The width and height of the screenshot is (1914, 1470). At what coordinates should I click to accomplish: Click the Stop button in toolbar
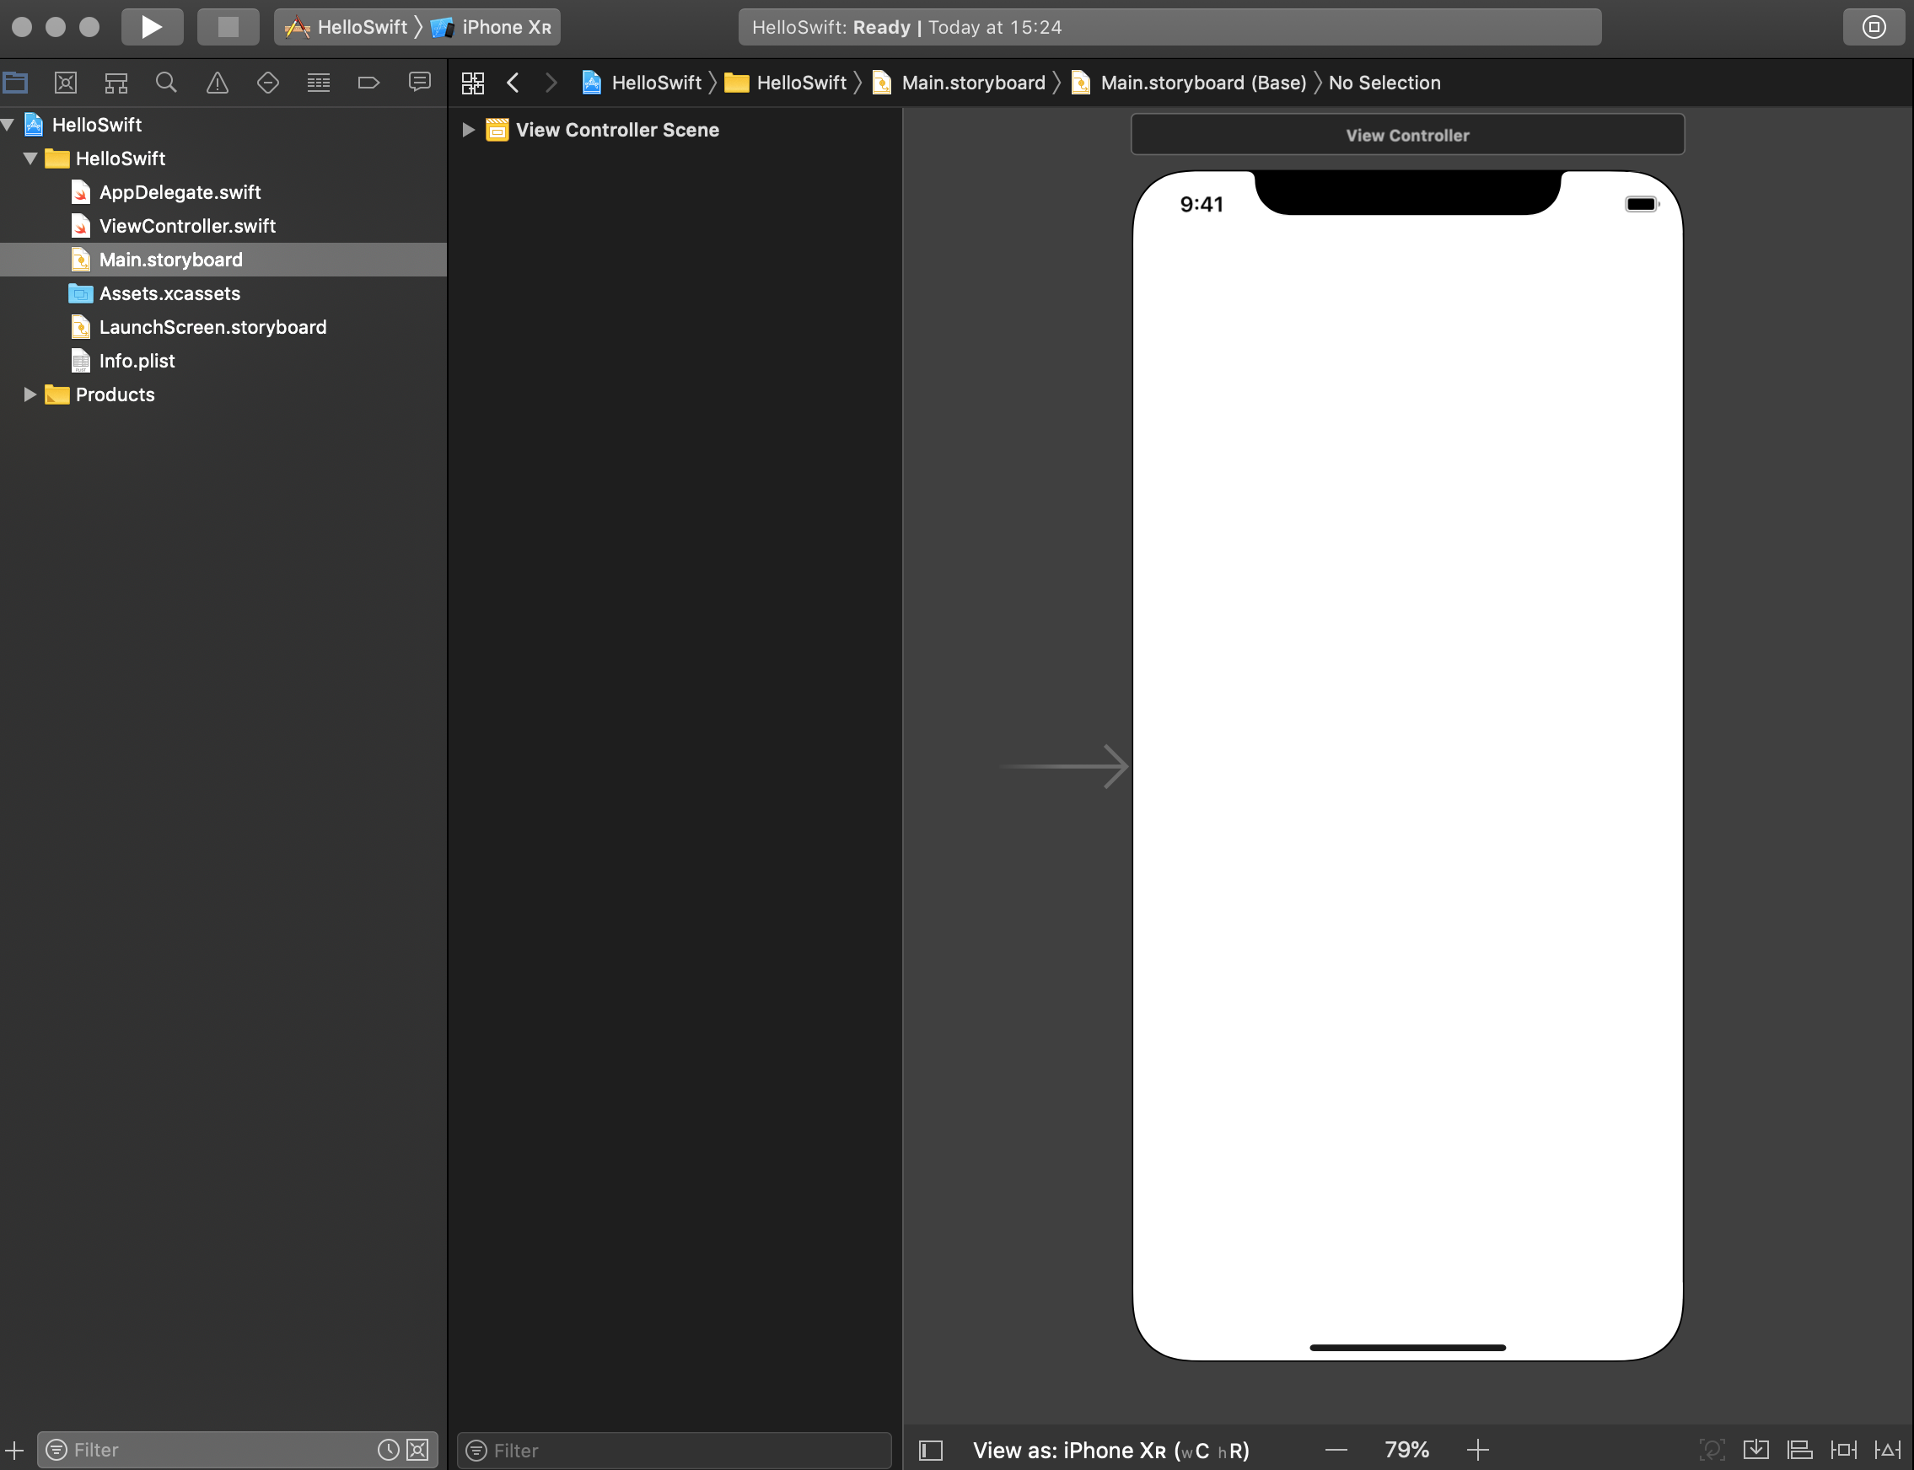228,27
